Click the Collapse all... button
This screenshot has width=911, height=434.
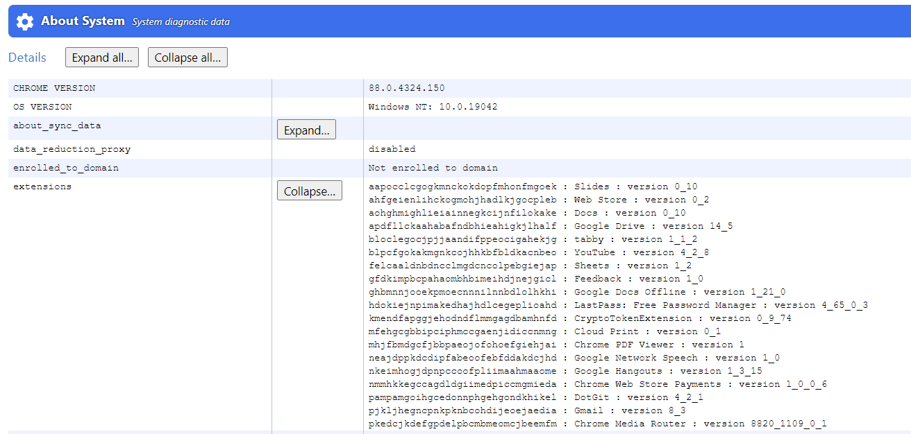[187, 58]
